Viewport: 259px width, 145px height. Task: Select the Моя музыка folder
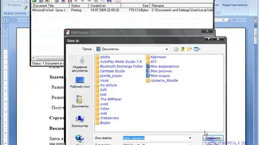coord(158,76)
